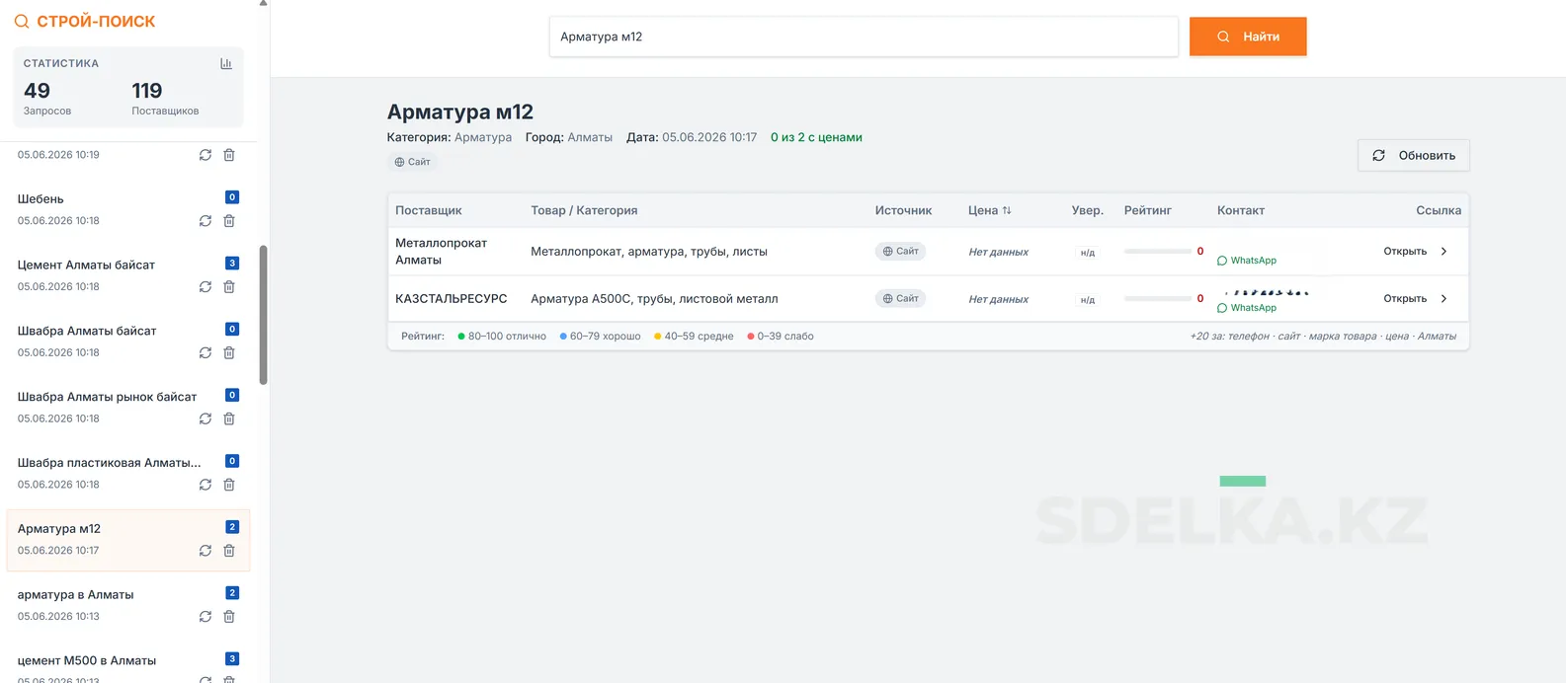Image resolution: width=1566 pixels, height=683 pixels.
Task: Delete the Шебень query from history
Action: click(x=229, y=221)
